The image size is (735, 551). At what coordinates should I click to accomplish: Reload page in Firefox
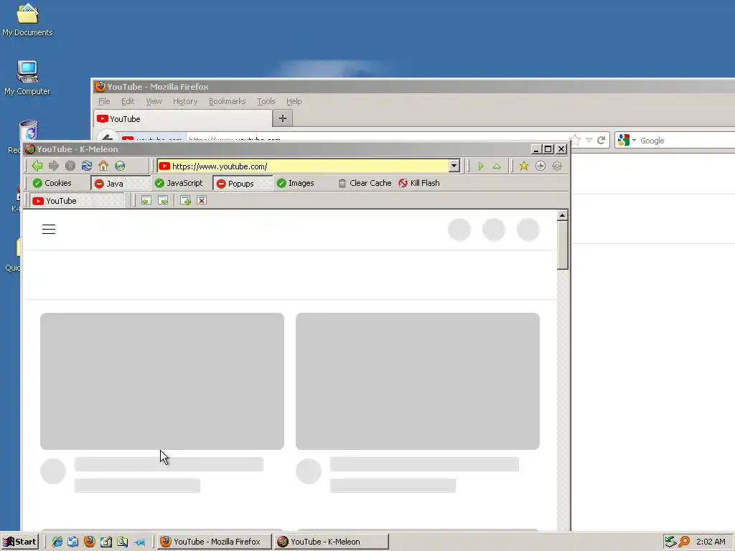pyautogui.click(x=601, y=140)
